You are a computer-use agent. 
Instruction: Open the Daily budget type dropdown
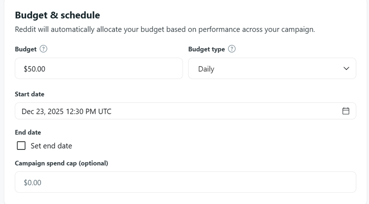(272, 69)
